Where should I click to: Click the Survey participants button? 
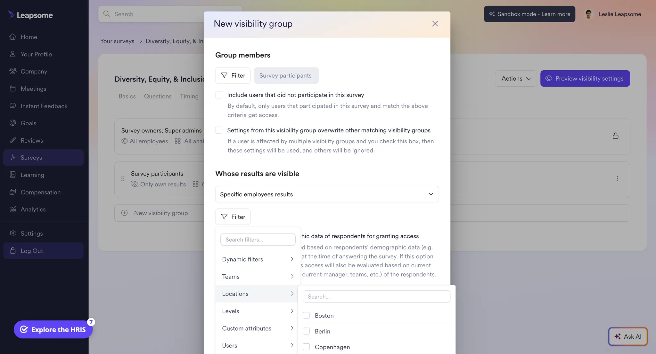coord(286,75)
